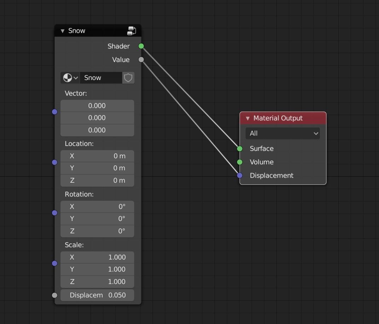Viewport: 379px width, 324px height.
Task: Click the gray Value output socket
Action: tap(141, 59)
